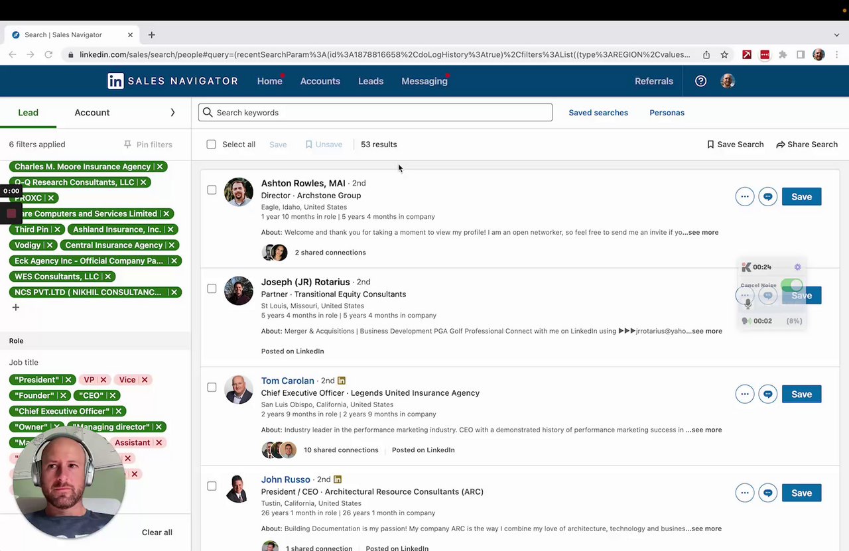849x551 pixels.
Task: Open the LinkedIn Sales Navigator logo
Action: (172, 81)
